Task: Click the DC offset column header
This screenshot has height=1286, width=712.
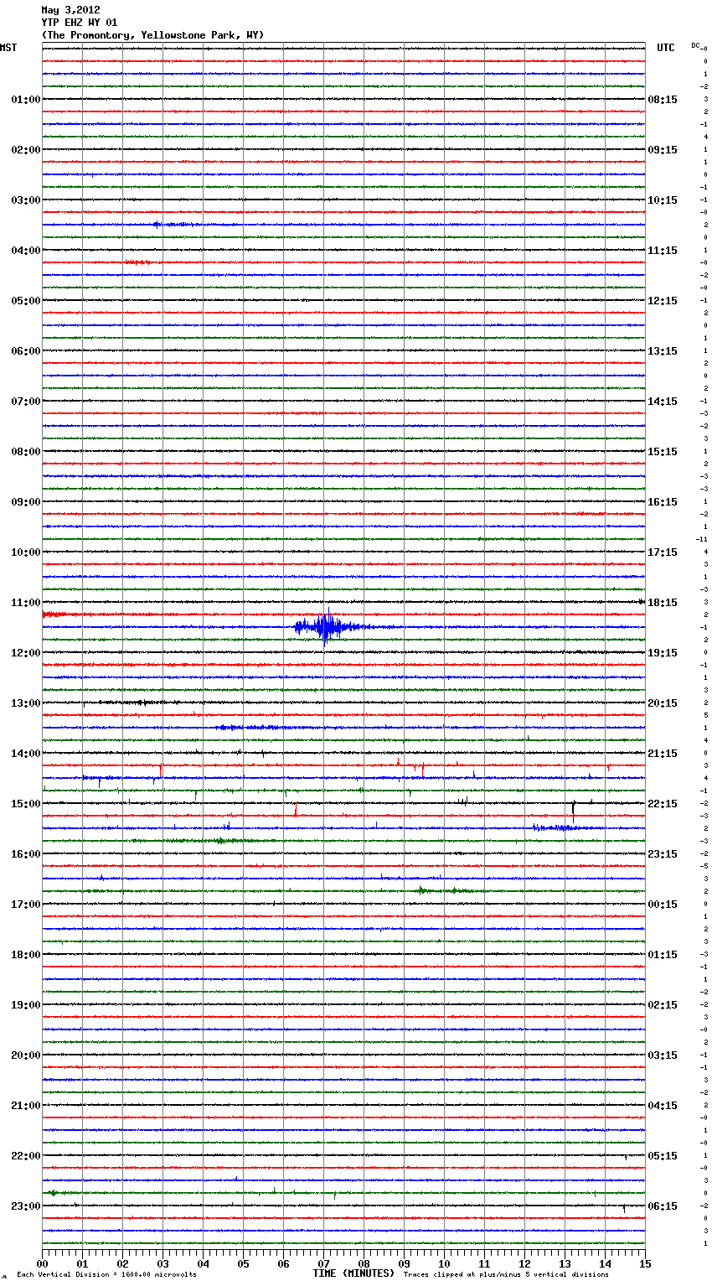Action: point(696,45)
